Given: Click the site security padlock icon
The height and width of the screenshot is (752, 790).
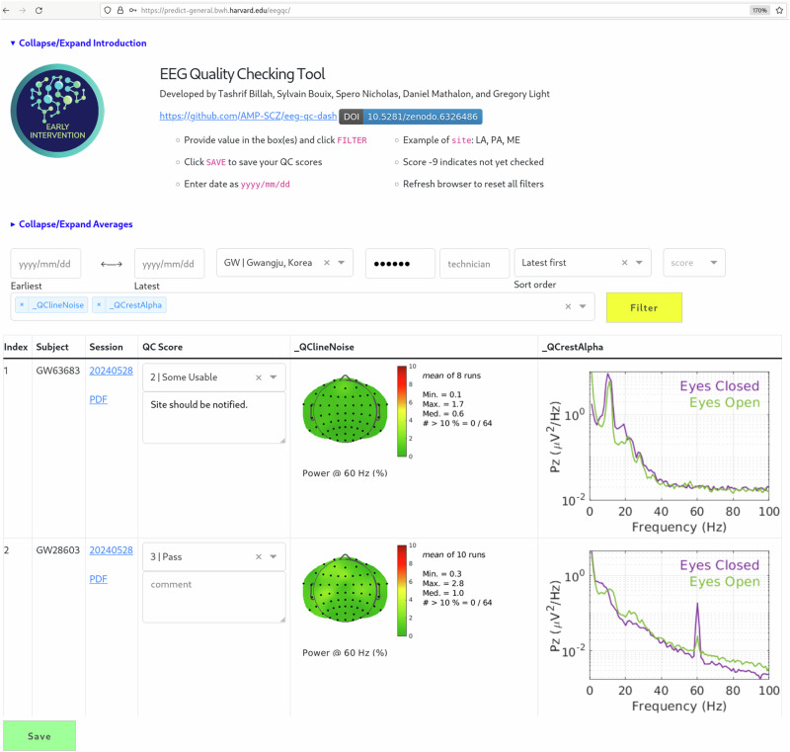Looking at the screenshot, I should (119, 10).
